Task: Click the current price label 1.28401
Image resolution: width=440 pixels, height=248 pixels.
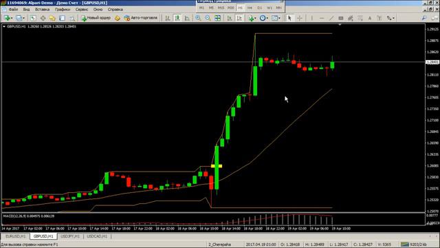Action: (432, 62)
